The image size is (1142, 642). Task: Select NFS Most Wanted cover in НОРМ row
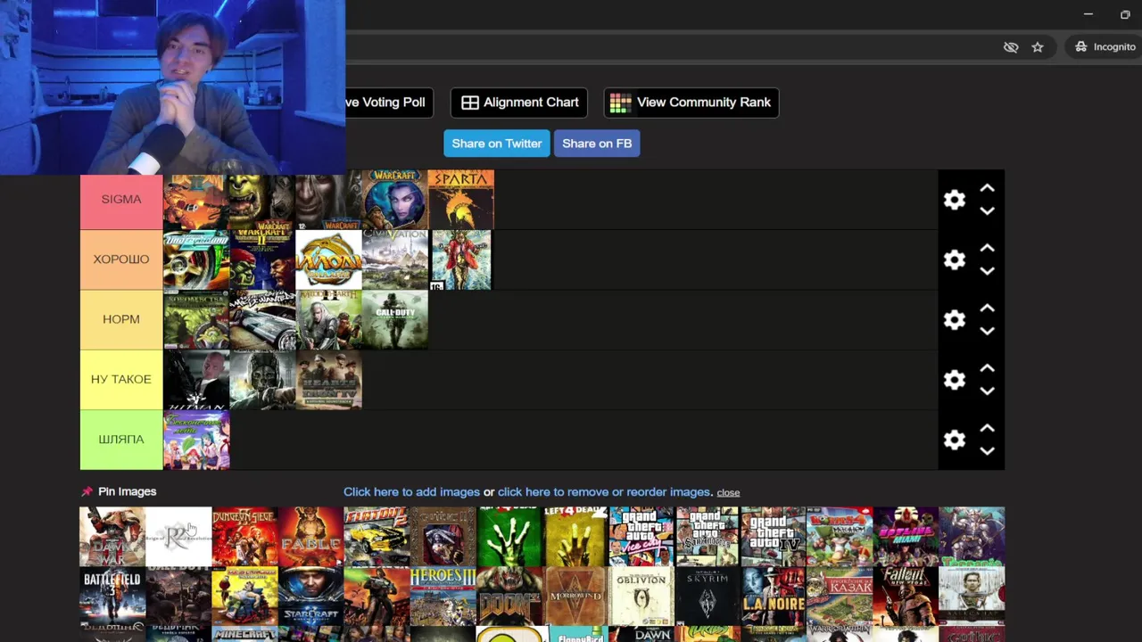coord(262,319)
